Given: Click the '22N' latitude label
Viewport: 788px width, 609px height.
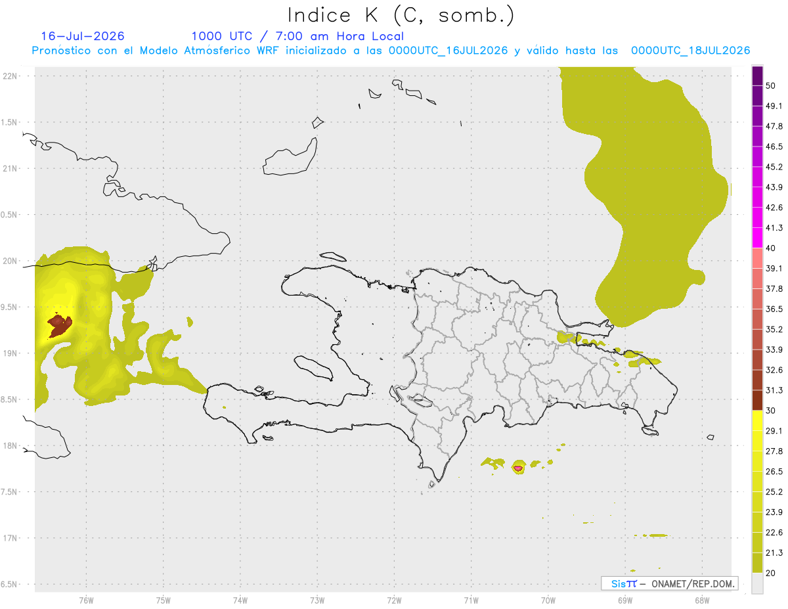Looking at the screenshot, I should pyautogui.click(x=11, y=76).
